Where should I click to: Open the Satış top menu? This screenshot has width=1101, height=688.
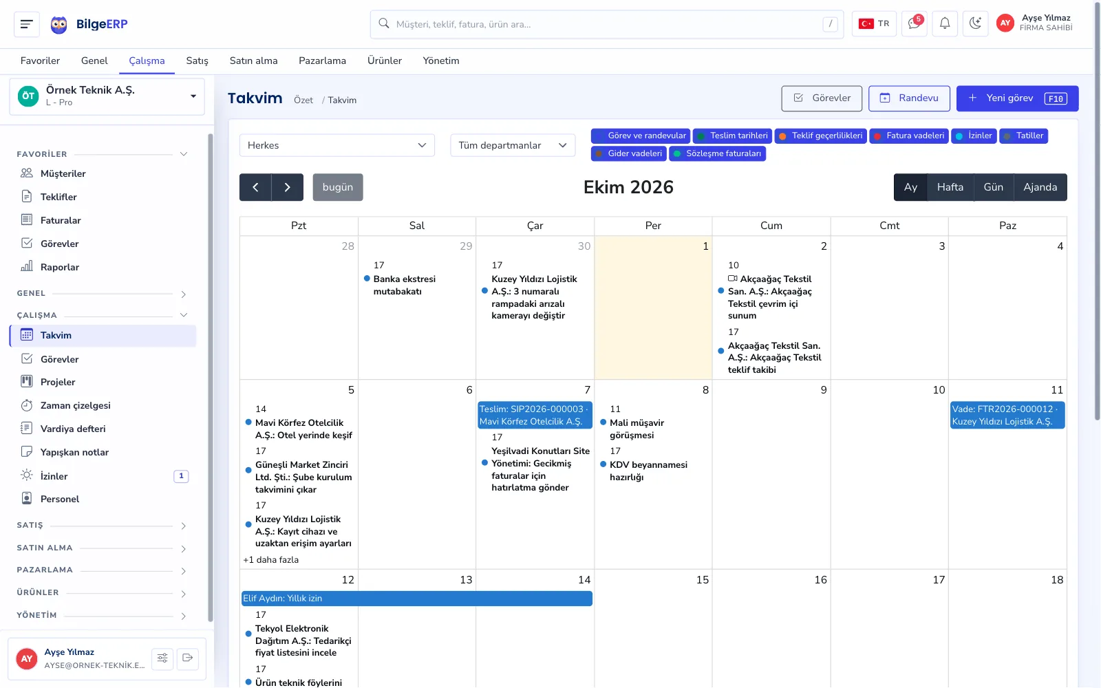point(197,61)
